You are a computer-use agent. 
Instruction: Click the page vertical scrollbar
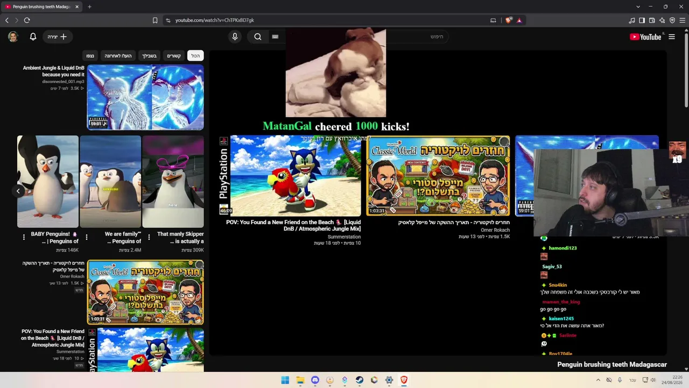pyautogui.click(x=686, y=70)
